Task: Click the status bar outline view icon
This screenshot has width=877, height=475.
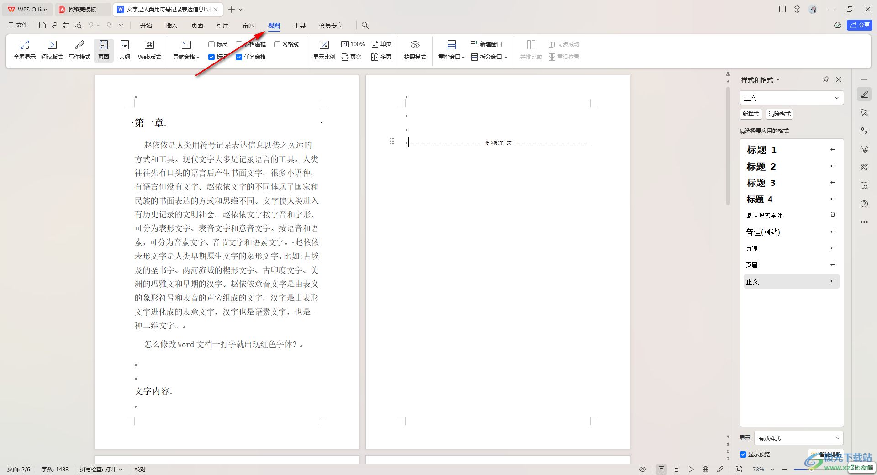Action: point(676,470)
